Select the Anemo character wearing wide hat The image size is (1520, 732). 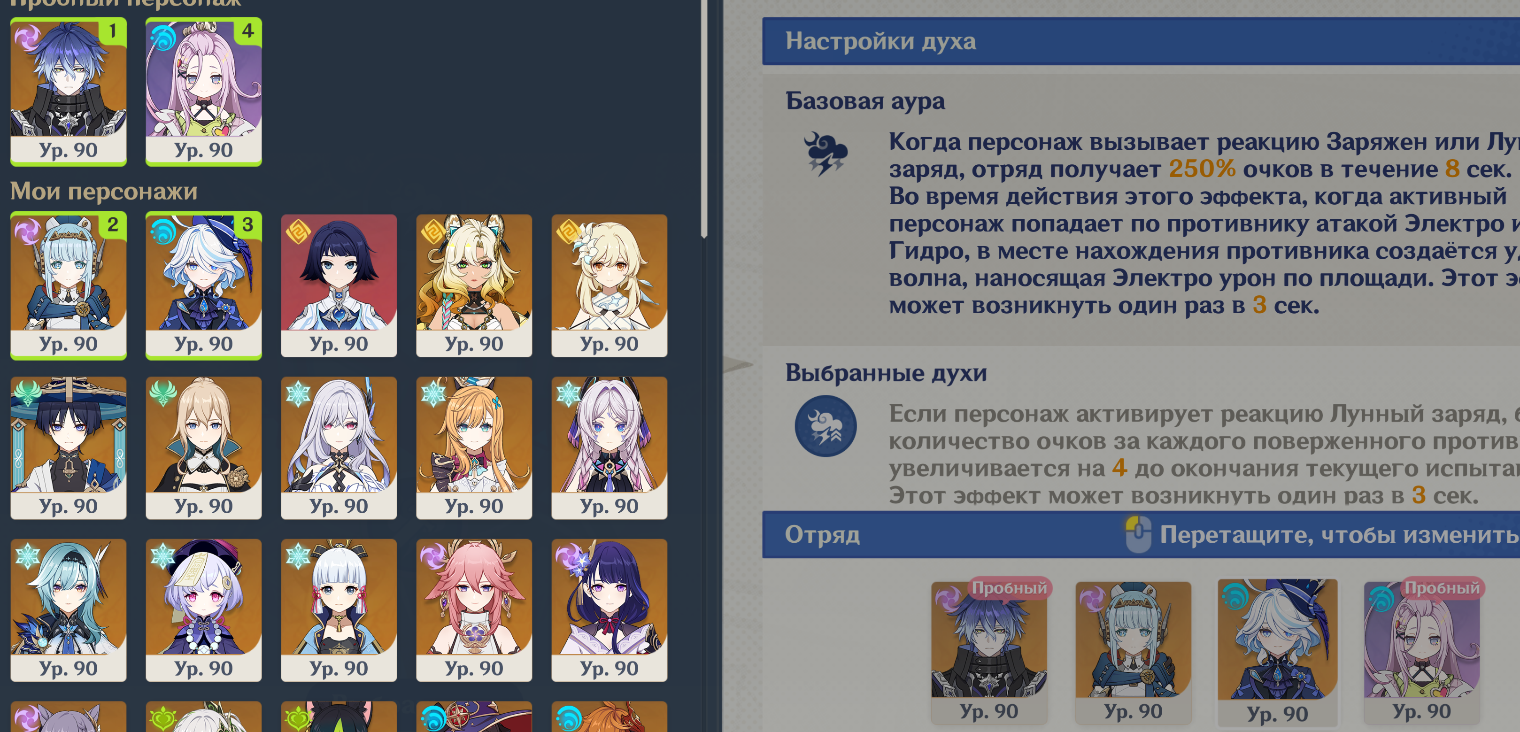(x=69, y=447)
